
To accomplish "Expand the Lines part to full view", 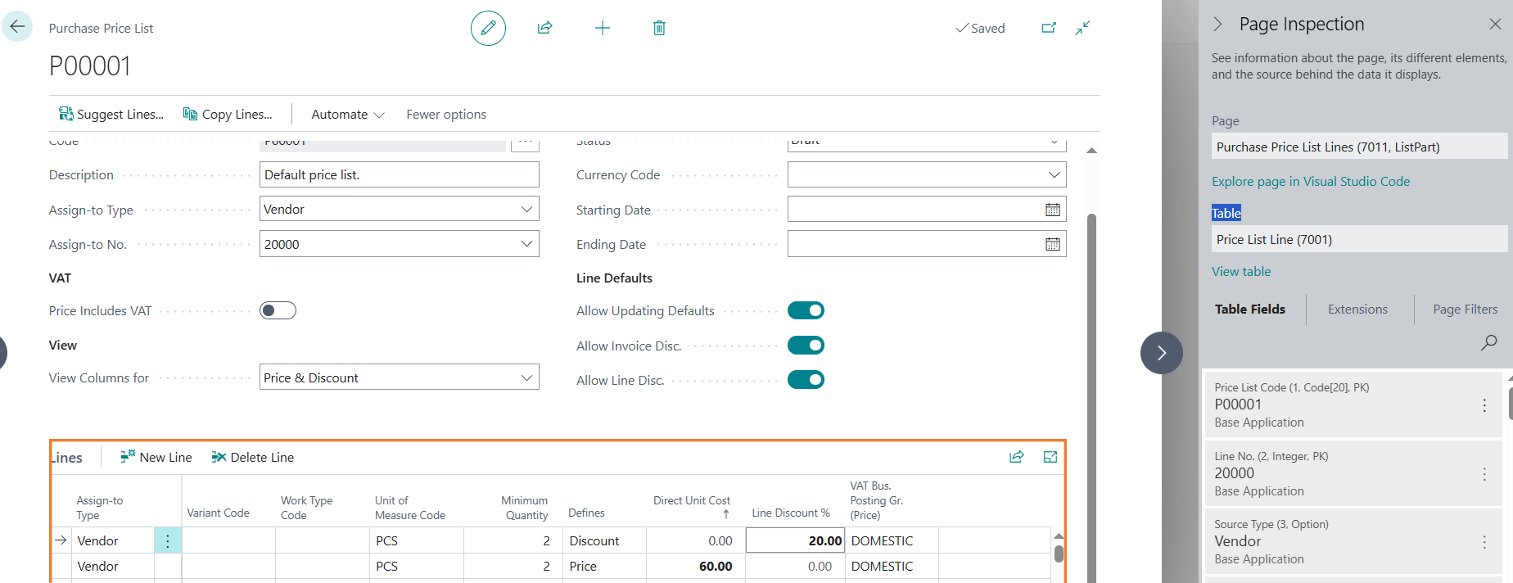I will (1050, 457).
